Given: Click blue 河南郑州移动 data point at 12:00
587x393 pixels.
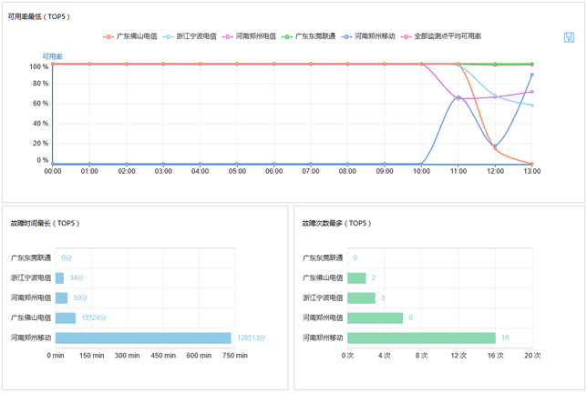Looking at the screenshot, I should point(495,146).
